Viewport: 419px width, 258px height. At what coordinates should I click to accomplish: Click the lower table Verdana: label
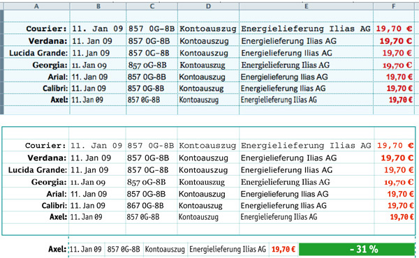(x=47, y=158)
